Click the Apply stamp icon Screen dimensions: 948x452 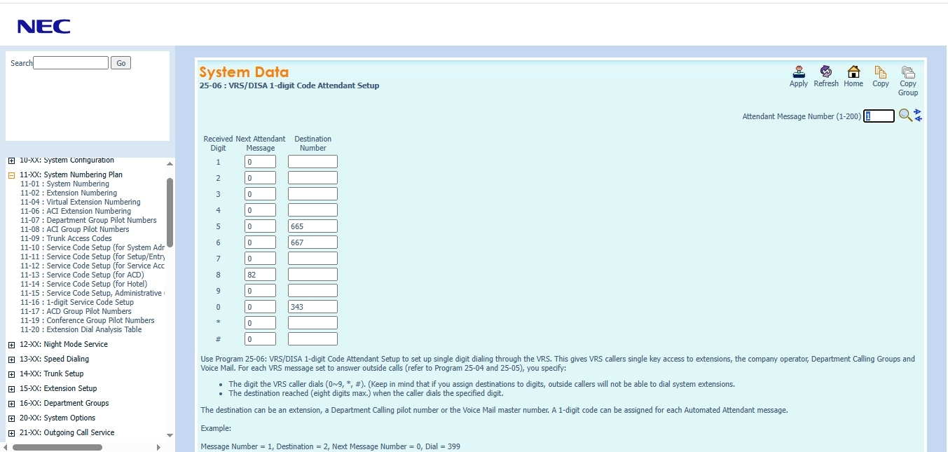(798, 72)
